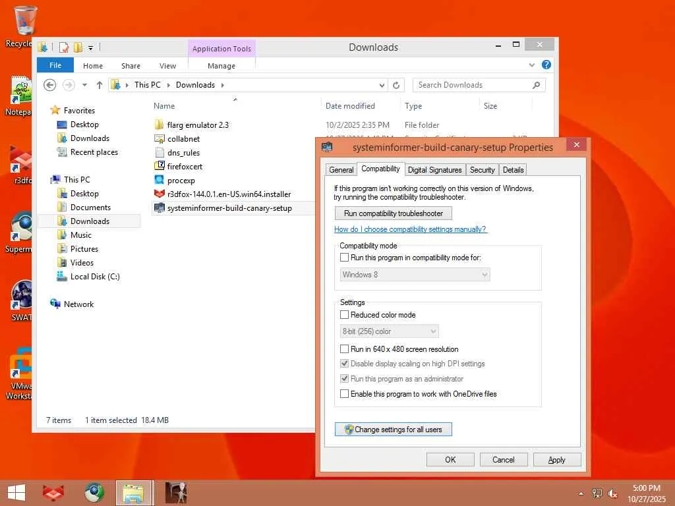The width and height of the screenshot is (675, 506).
Task: Open the Details properties tab
Action: click(513, 170)
